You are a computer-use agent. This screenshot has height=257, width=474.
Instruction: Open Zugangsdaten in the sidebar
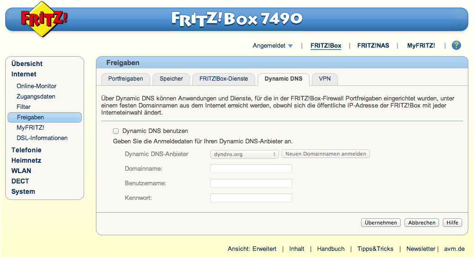click(36, 97)
